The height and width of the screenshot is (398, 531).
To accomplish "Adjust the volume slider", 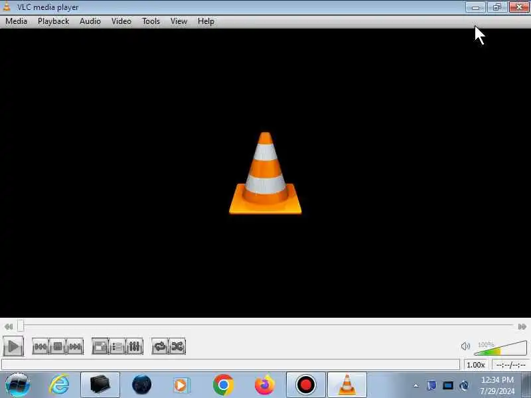I will (x=500, y=348).
